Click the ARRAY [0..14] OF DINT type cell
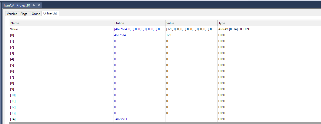Screen dimensions: 321x124 (269, 29)
